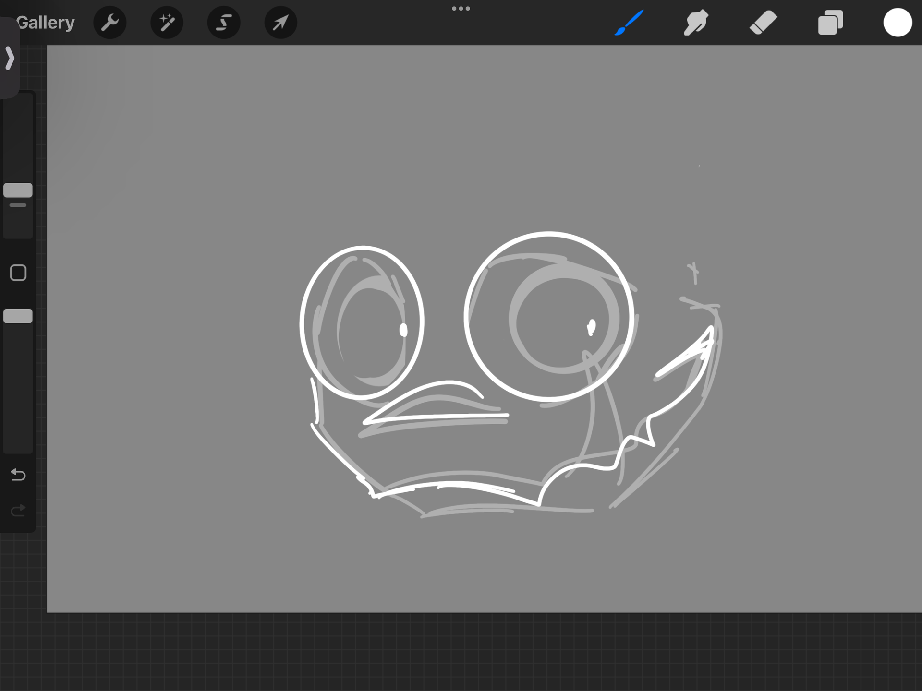
Task: Click the brush size slider handle
Action: (x=18, y=190)
